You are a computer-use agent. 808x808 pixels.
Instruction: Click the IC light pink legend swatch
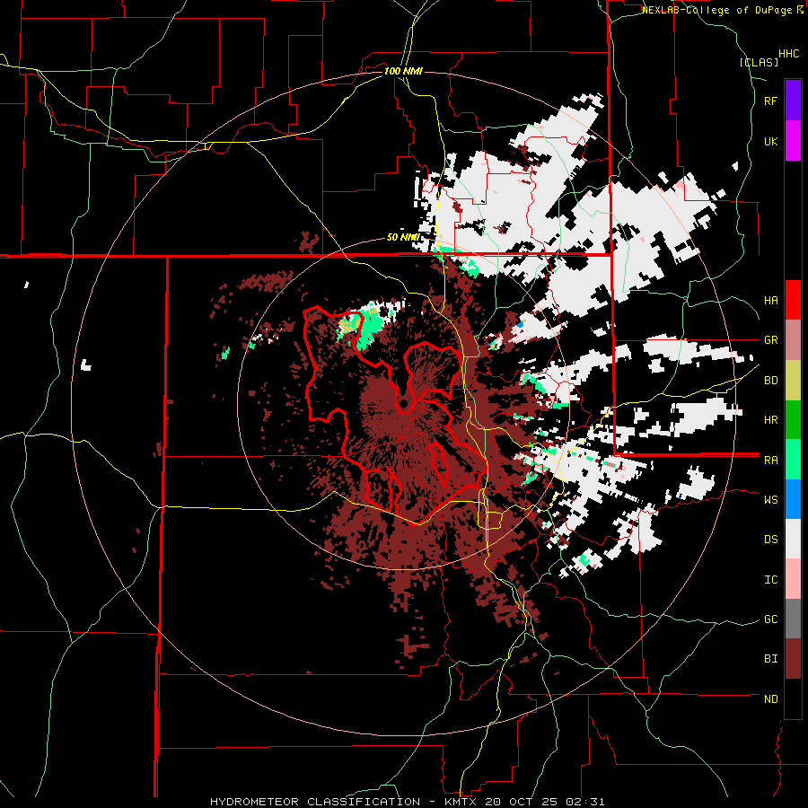tap(793, 579)
